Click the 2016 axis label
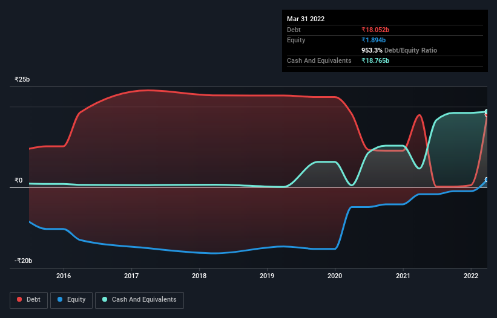This screenshot has width=497, height=318. click(x=64, y=276)
